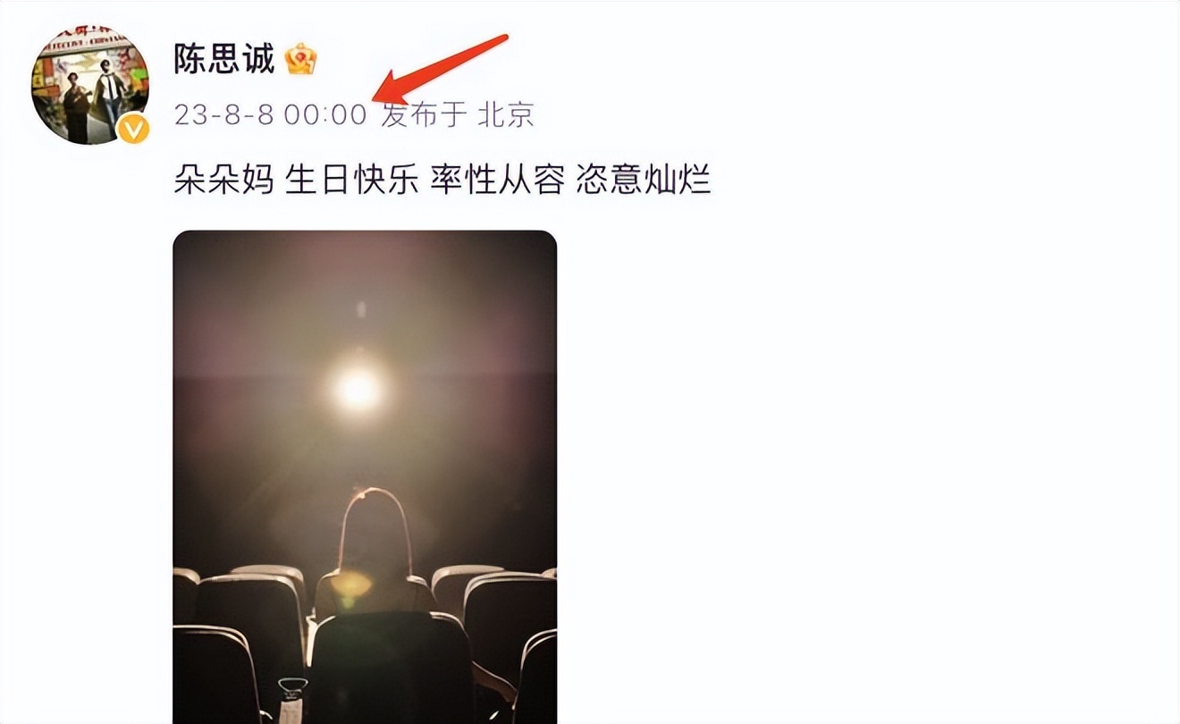Click the bright spotlight in the photo
The height and width of the screenshot is (724, 1180).
(358, 389)
